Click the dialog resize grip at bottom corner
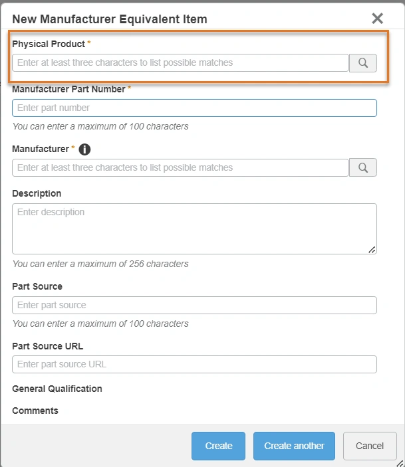Screen dimensions: 405x467 coord(400,462)
